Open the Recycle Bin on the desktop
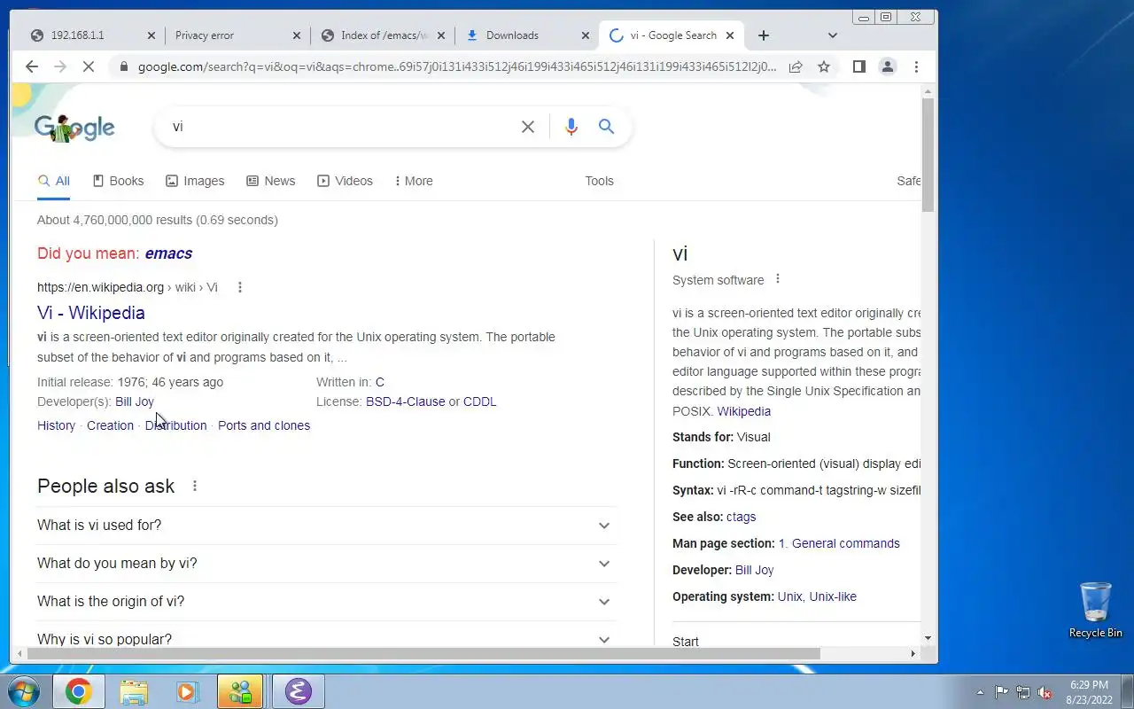 coord(1095,610)
